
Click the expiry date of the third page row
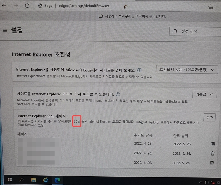pyautogui.click(x=182, y=163)
